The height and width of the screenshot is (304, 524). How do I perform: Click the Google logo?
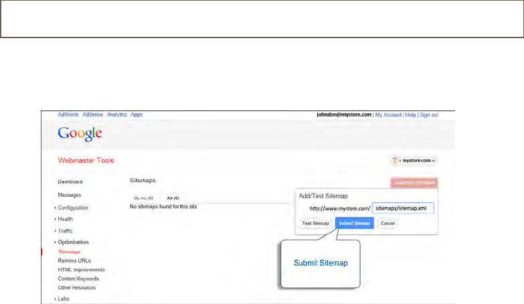point(80,134)
